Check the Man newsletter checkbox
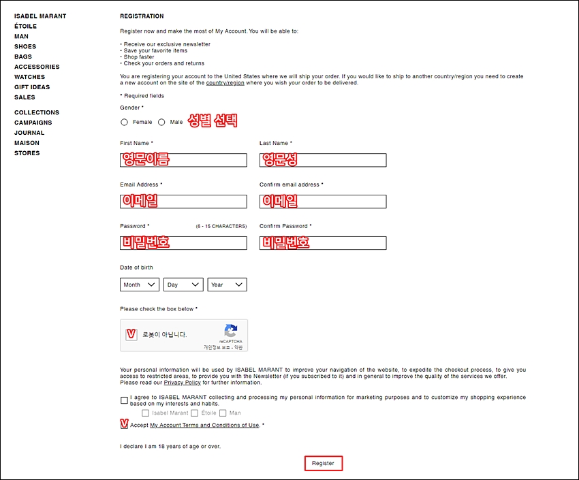The height and width of the screenshot is (480, 579). point(223,413)
